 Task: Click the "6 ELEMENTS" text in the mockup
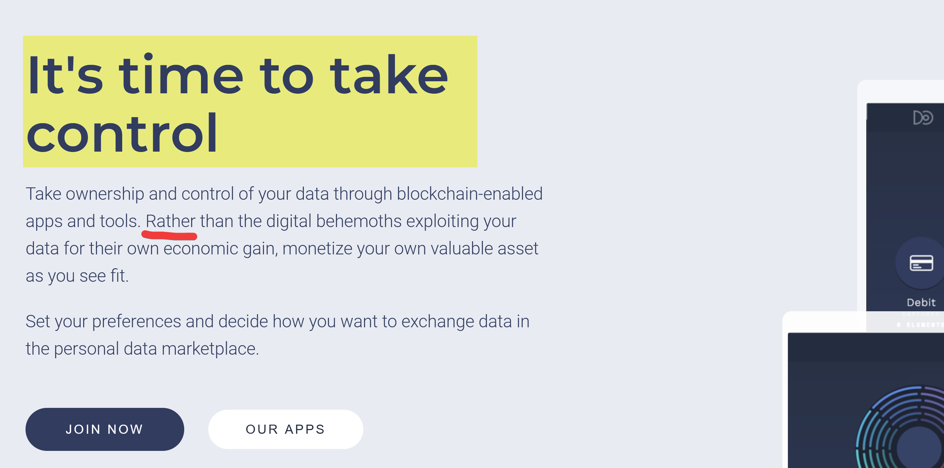[x=920, y=325]
